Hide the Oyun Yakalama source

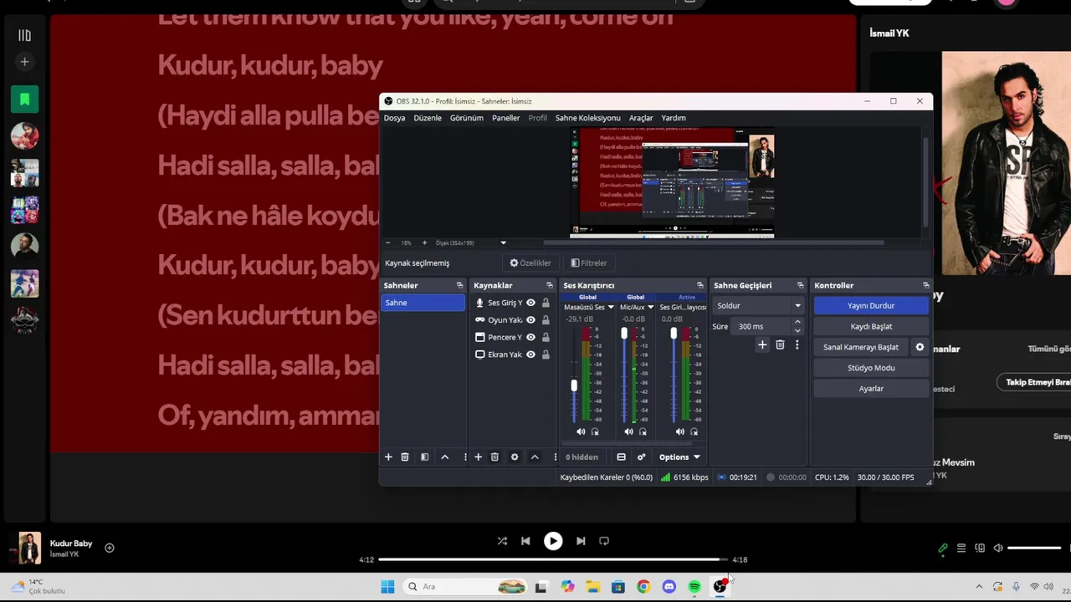pyautogui.click(x=530, y=320)
